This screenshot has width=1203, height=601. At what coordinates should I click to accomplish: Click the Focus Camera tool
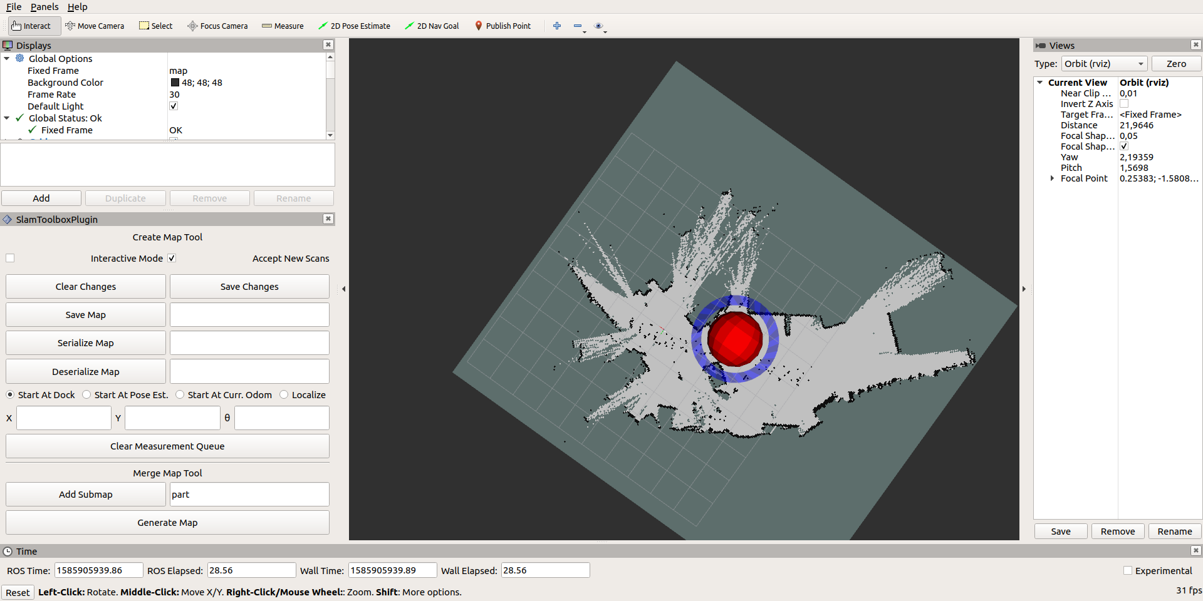point(217,26)
